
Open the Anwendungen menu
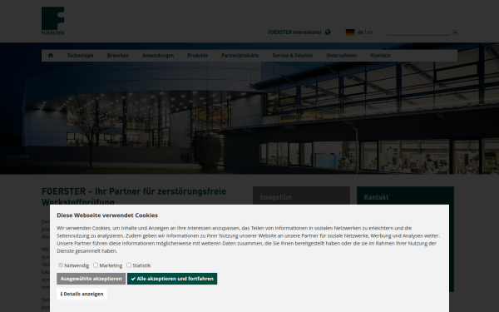[158, 56]
